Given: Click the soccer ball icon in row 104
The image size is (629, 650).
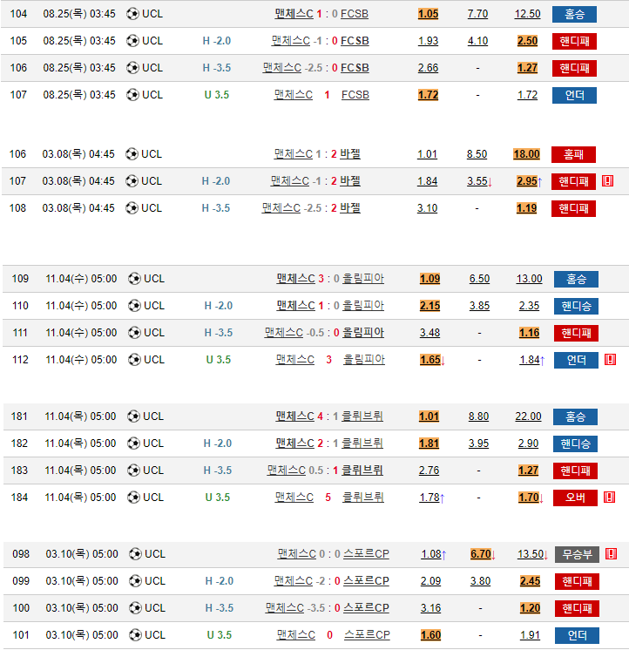Looking at the screenshot, I should [132, 14].
